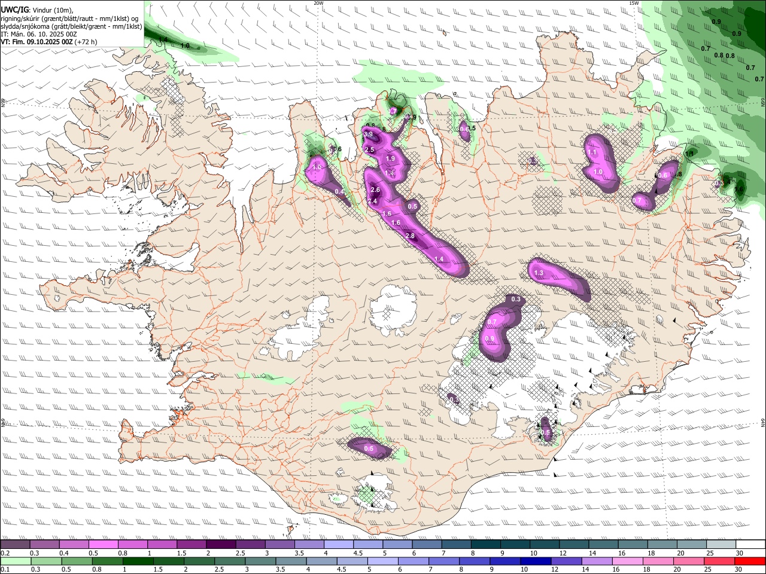This screenshot has width=766, height=574.
Task: Click the darkest green swatch labeled 1
Action: coord(138,561)
